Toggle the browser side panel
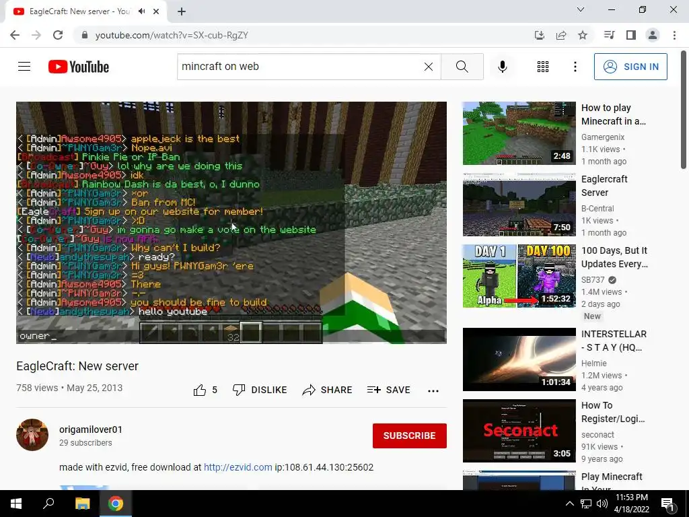689x517 pixels. 631,35
